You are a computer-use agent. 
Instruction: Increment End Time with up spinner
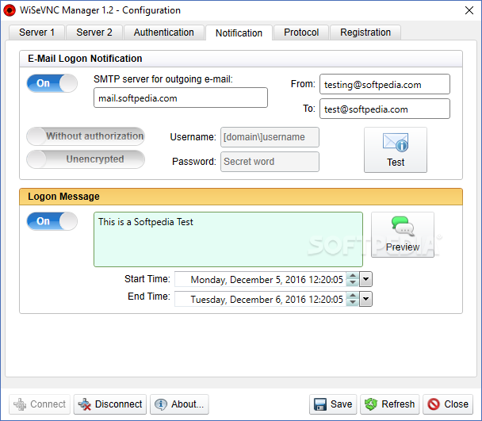pyautogui.click(x=353, y=296)
